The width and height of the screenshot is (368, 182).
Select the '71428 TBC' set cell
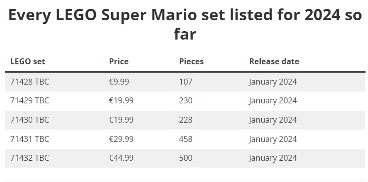(30, 82)
